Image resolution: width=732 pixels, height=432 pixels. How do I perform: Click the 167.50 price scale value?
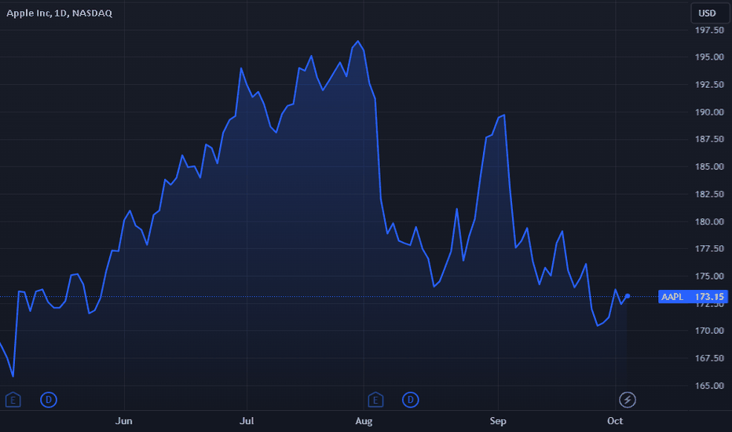(709, 358)
